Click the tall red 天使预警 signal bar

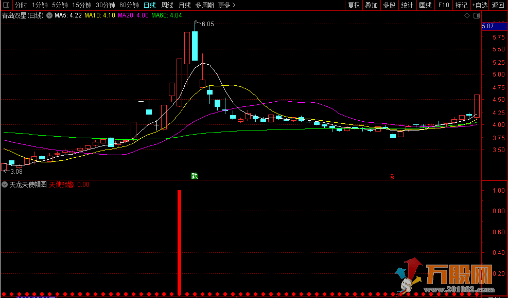tap(180, 243)
